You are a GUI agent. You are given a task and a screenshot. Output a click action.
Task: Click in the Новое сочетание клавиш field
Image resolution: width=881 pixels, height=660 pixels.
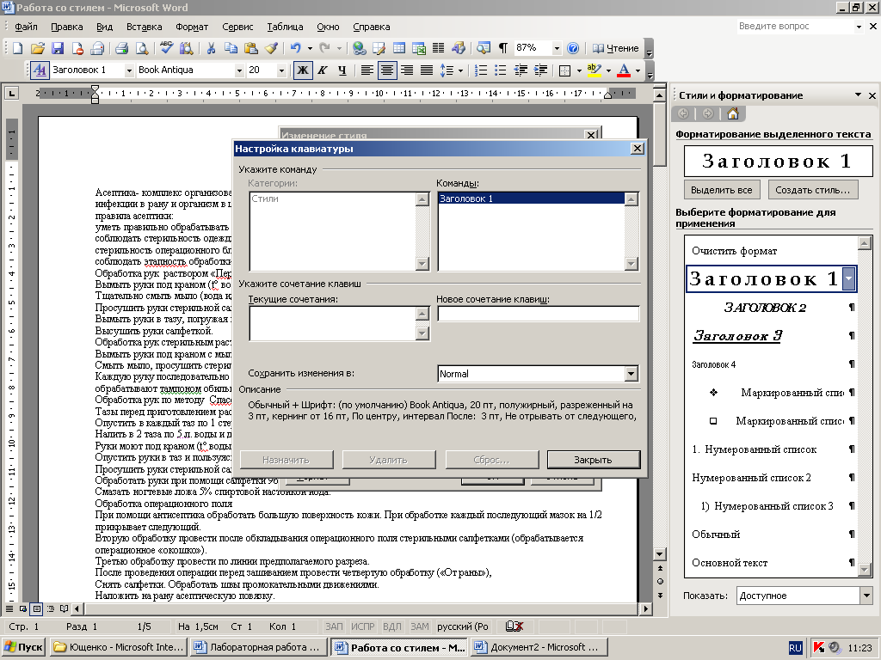(538, 314)
